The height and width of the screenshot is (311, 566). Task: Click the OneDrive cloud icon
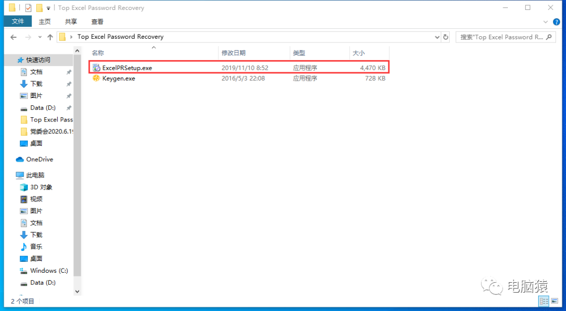[x=20, y=159]
